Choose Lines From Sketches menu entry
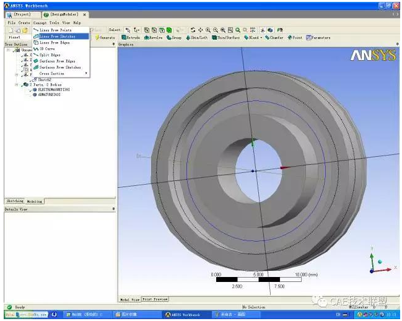This screenshot has height=321, width=402. point(61,37)
